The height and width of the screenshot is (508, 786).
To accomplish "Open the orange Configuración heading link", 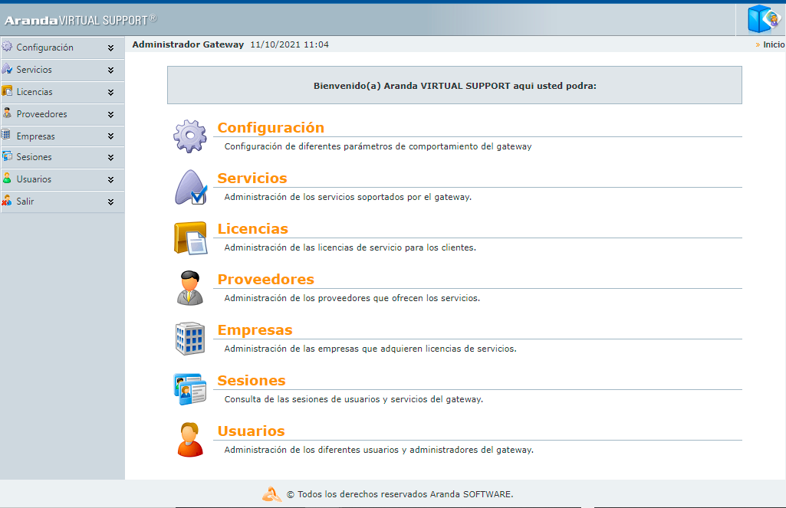I will 271,128.
